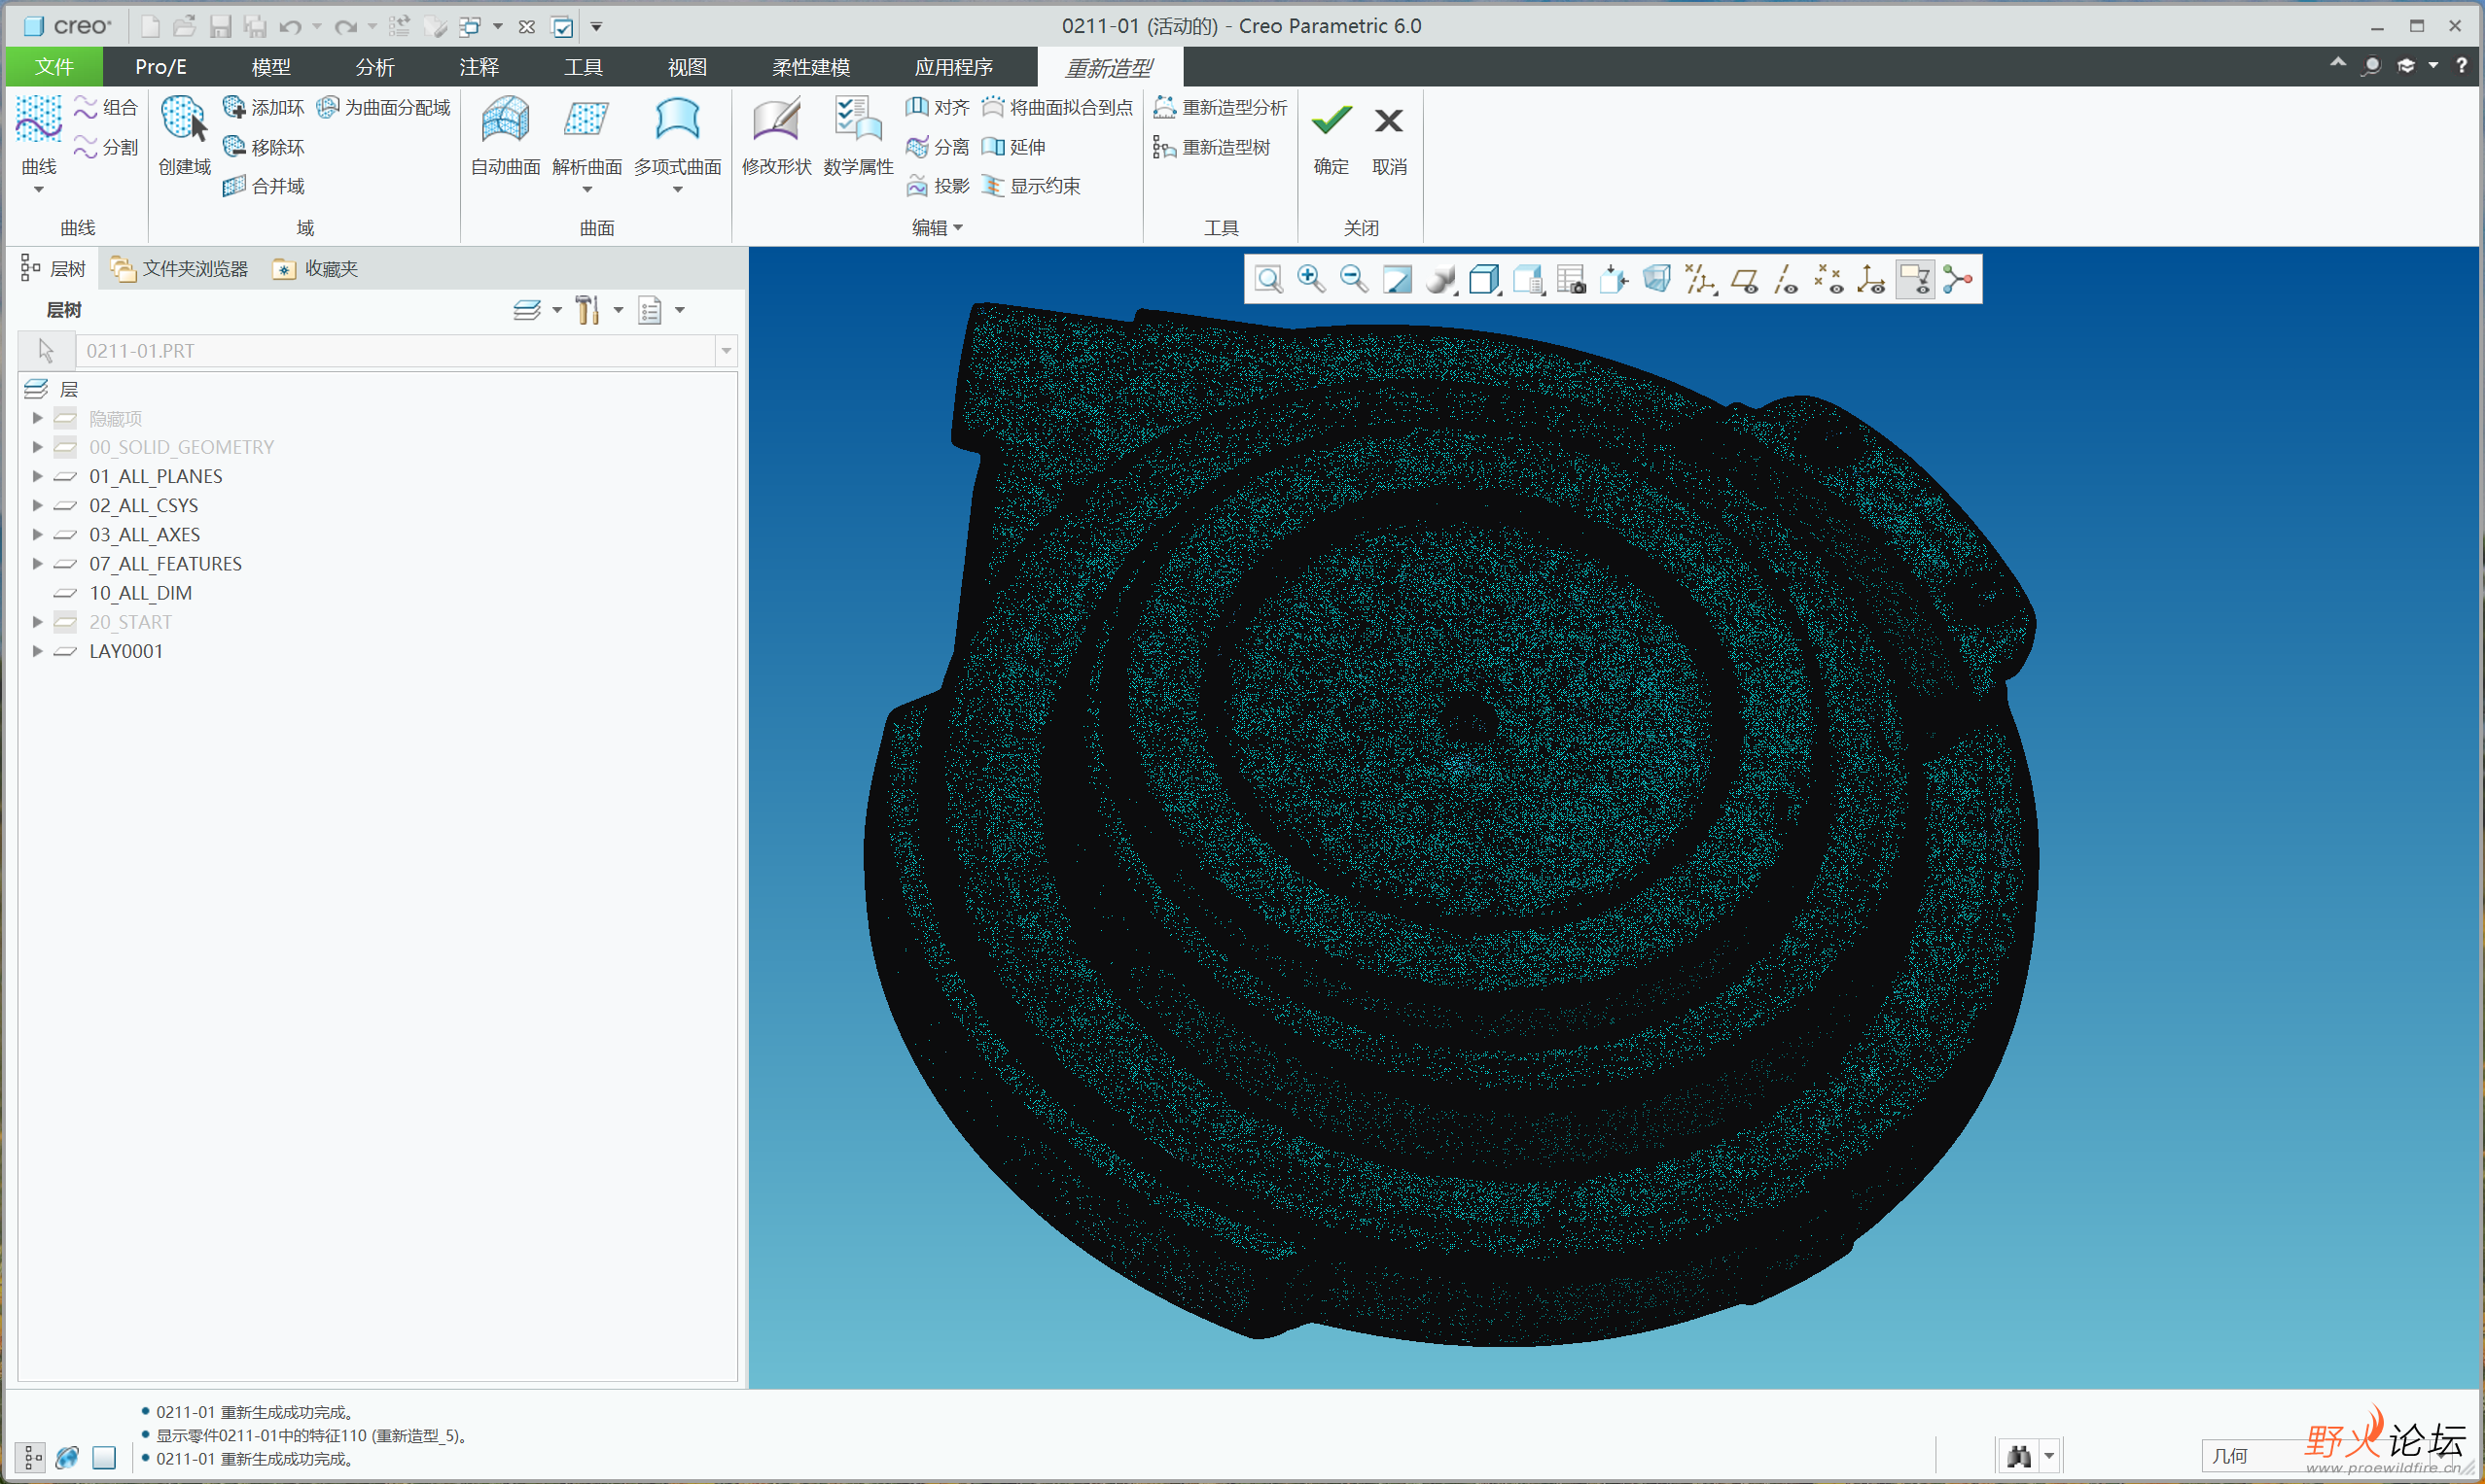The width and height of the screenshot is (2485, 1484).
Task: Expand the 20_START tree node
Action: (37, 621)
